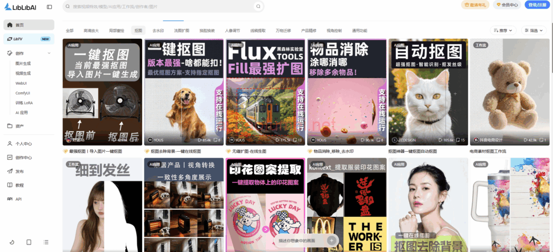Screen dimensions: 553x252
Task: Open the 会员中心 membership button
Action: (x=507, y=5)
